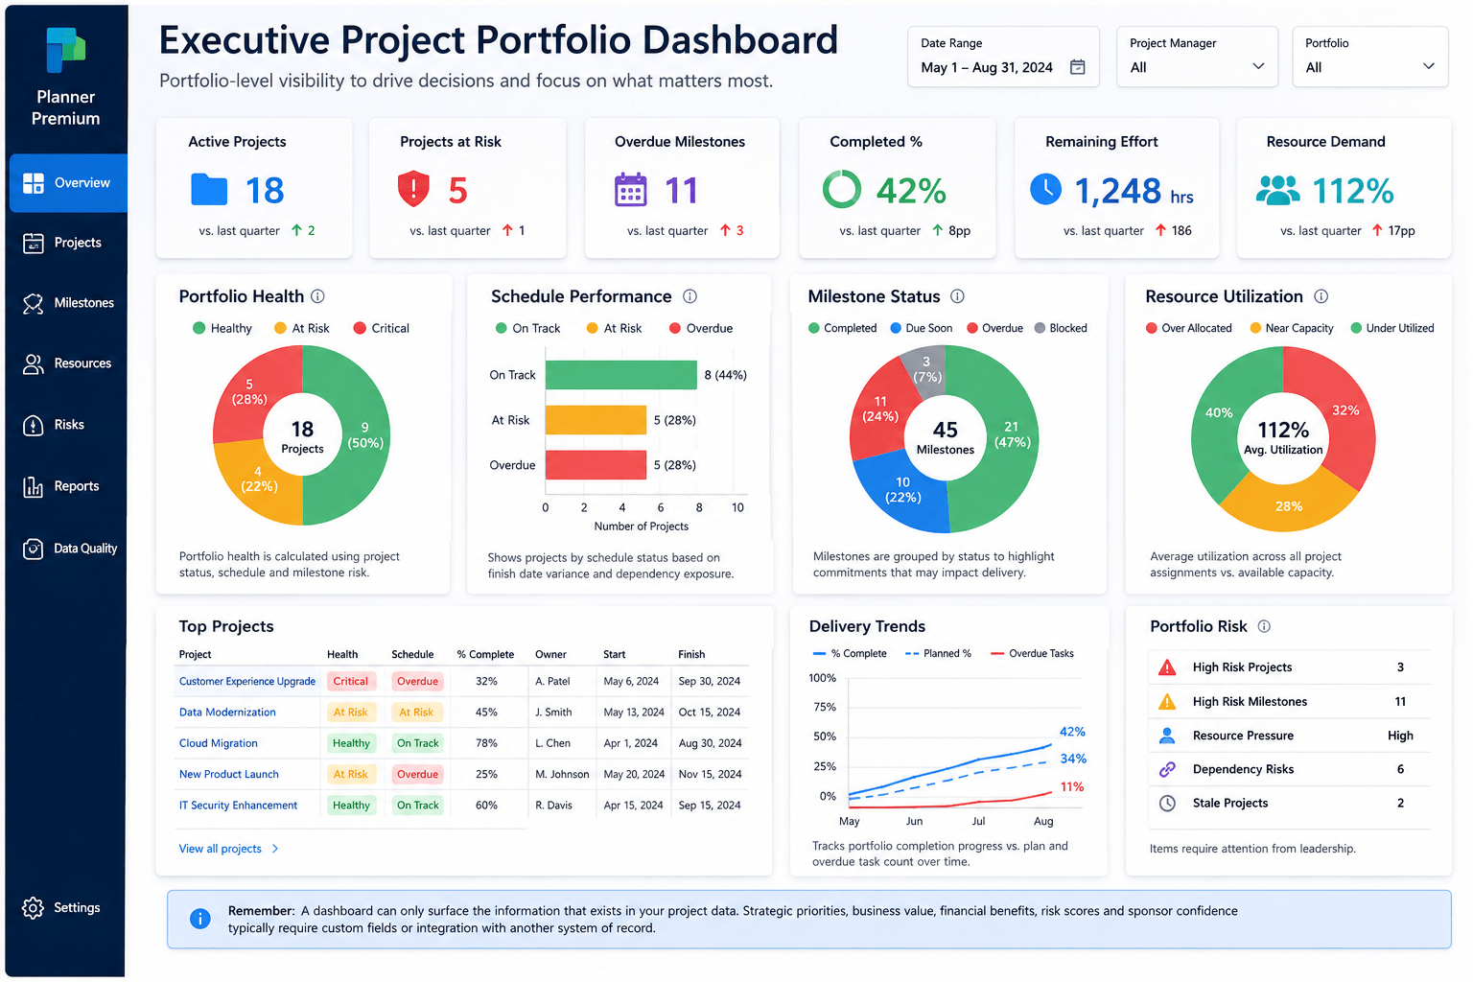
Task: Open the Risks page in sidebar
Action: [54, 425]
